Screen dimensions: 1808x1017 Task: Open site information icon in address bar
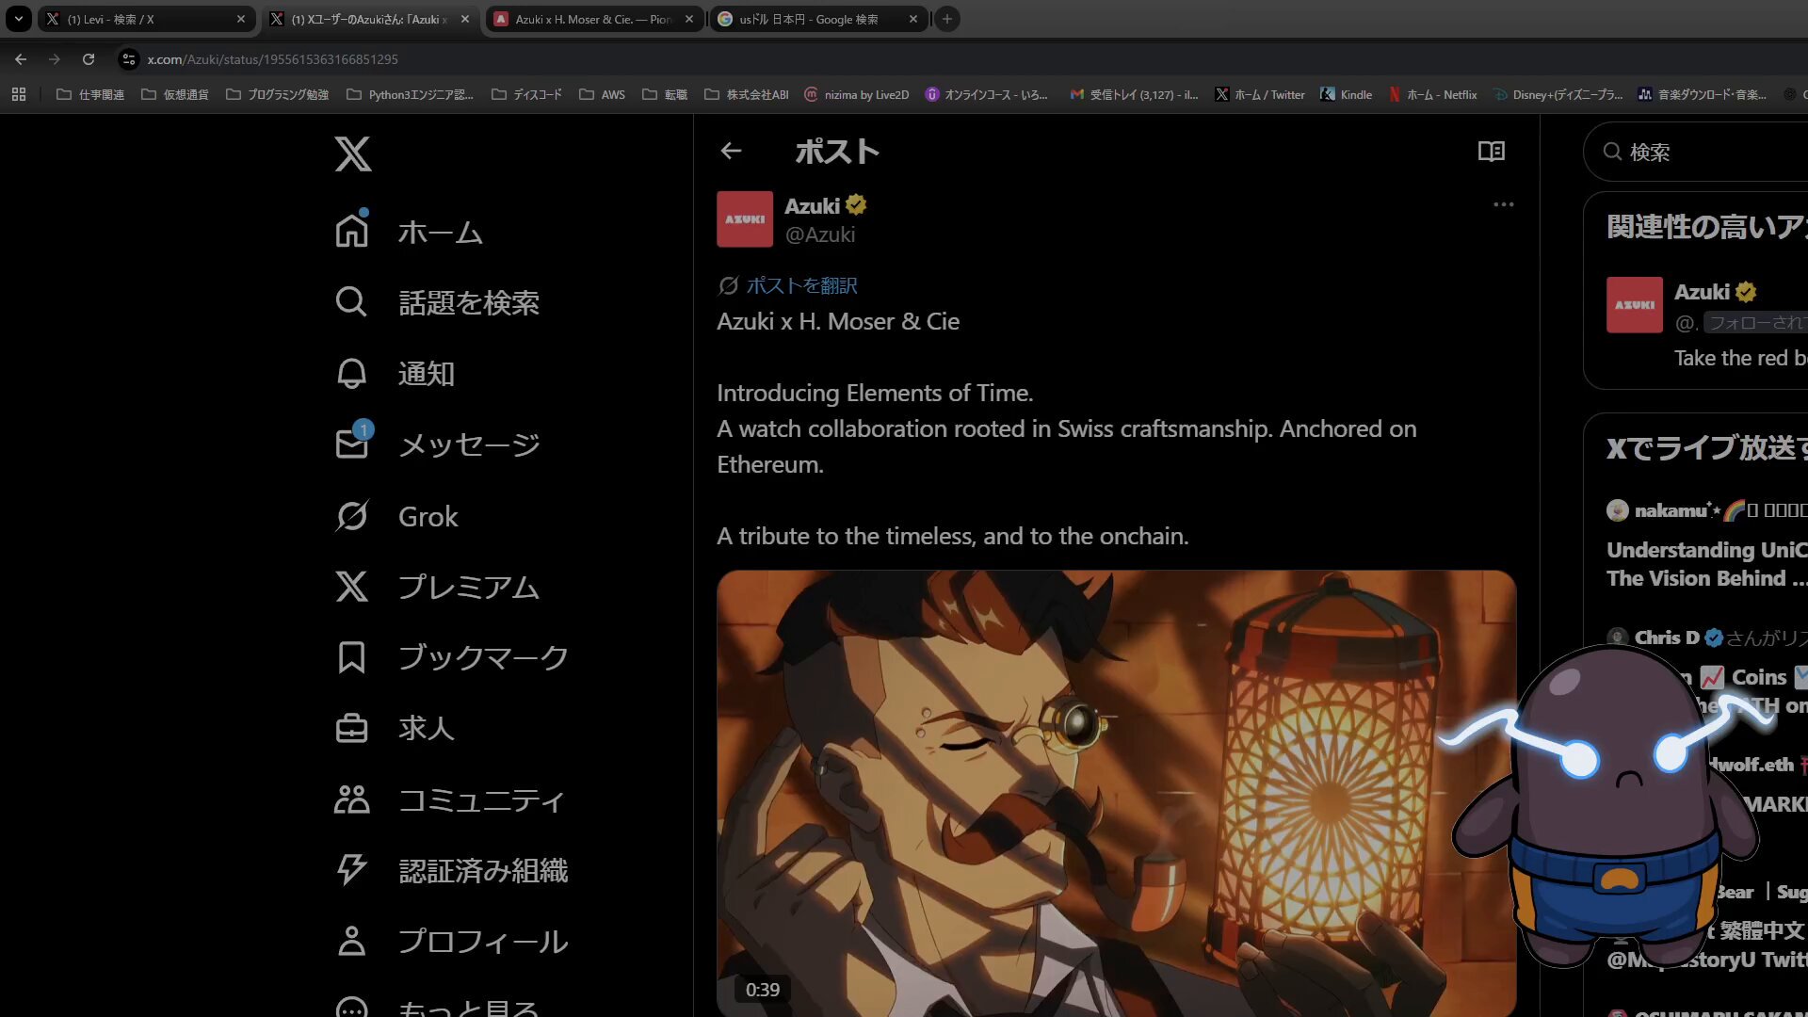[129, 59]
